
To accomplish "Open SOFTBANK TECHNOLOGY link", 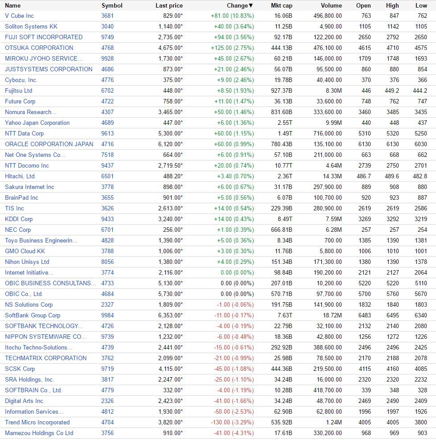I will click(44, 326).
